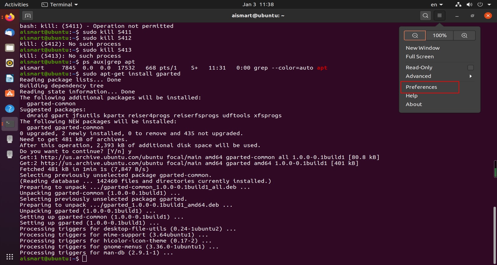This screenshot has width=497, height=265.
Task: Enable the Read-Only checkbox
Action: (x=470, y=67)
